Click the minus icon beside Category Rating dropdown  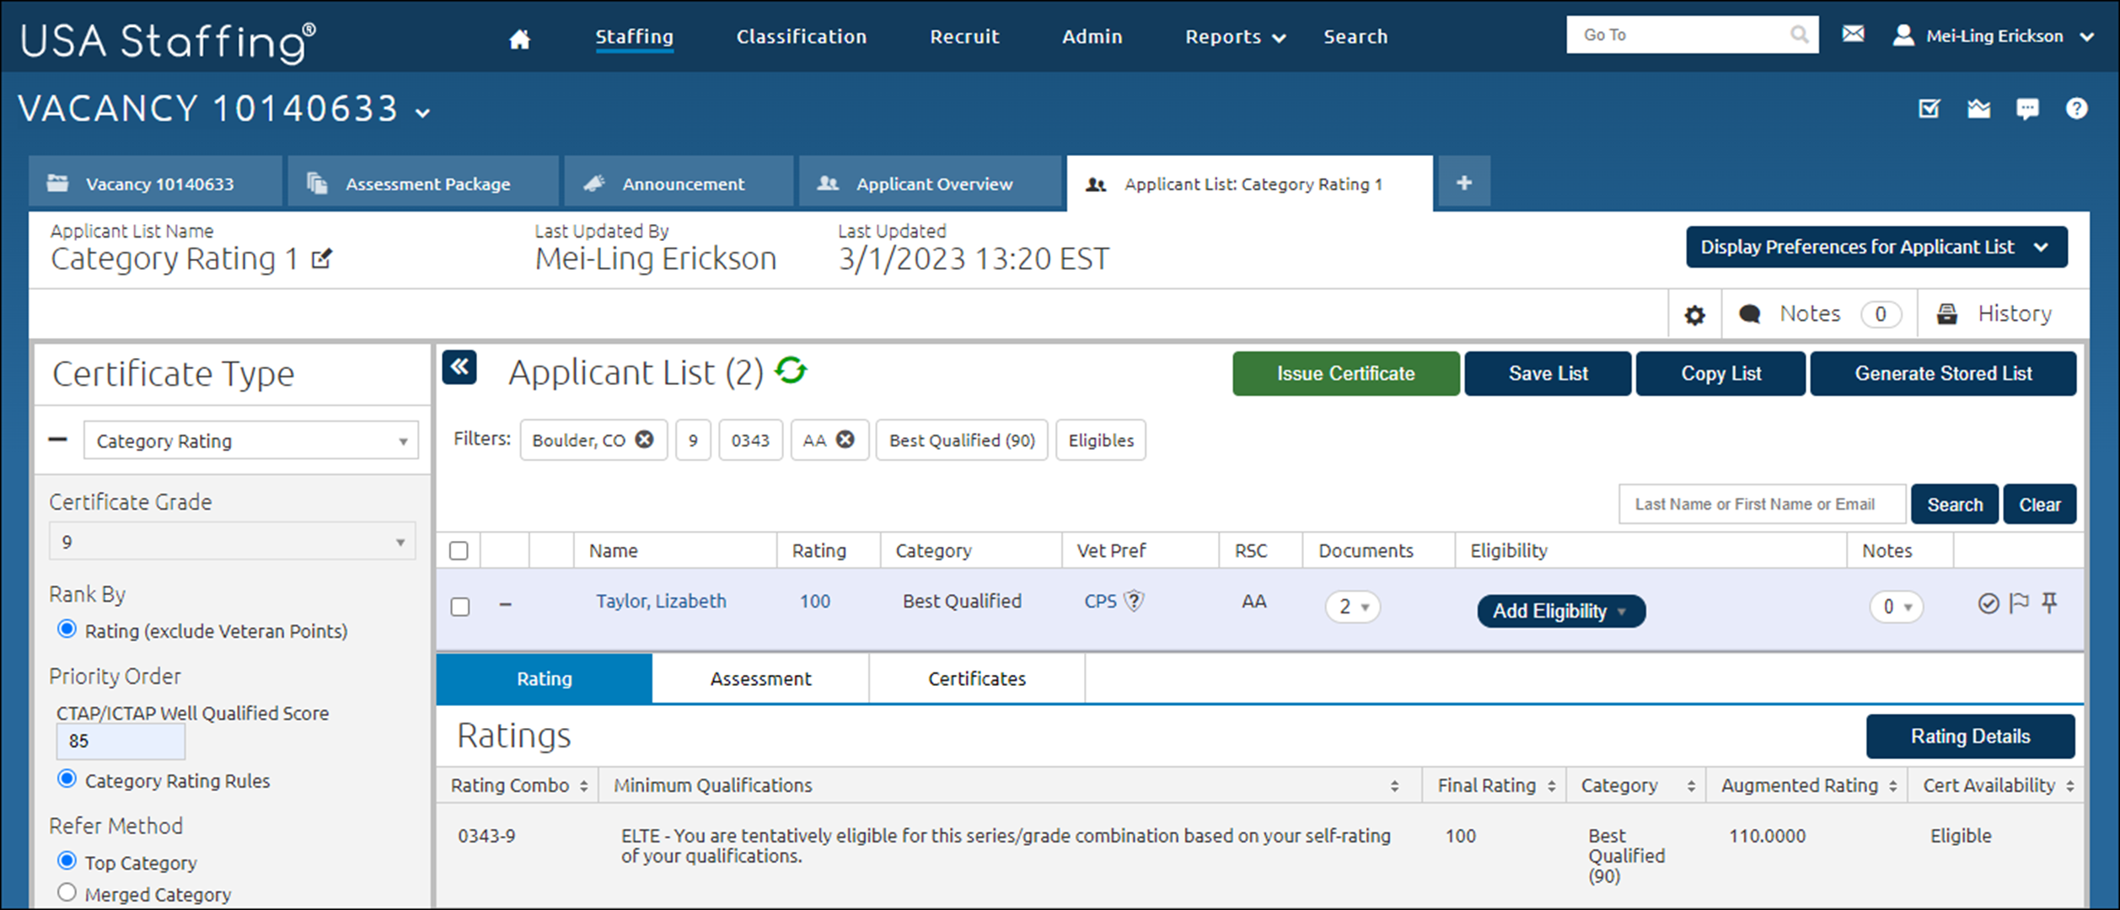pyautogui.click(x=57, y=440)
